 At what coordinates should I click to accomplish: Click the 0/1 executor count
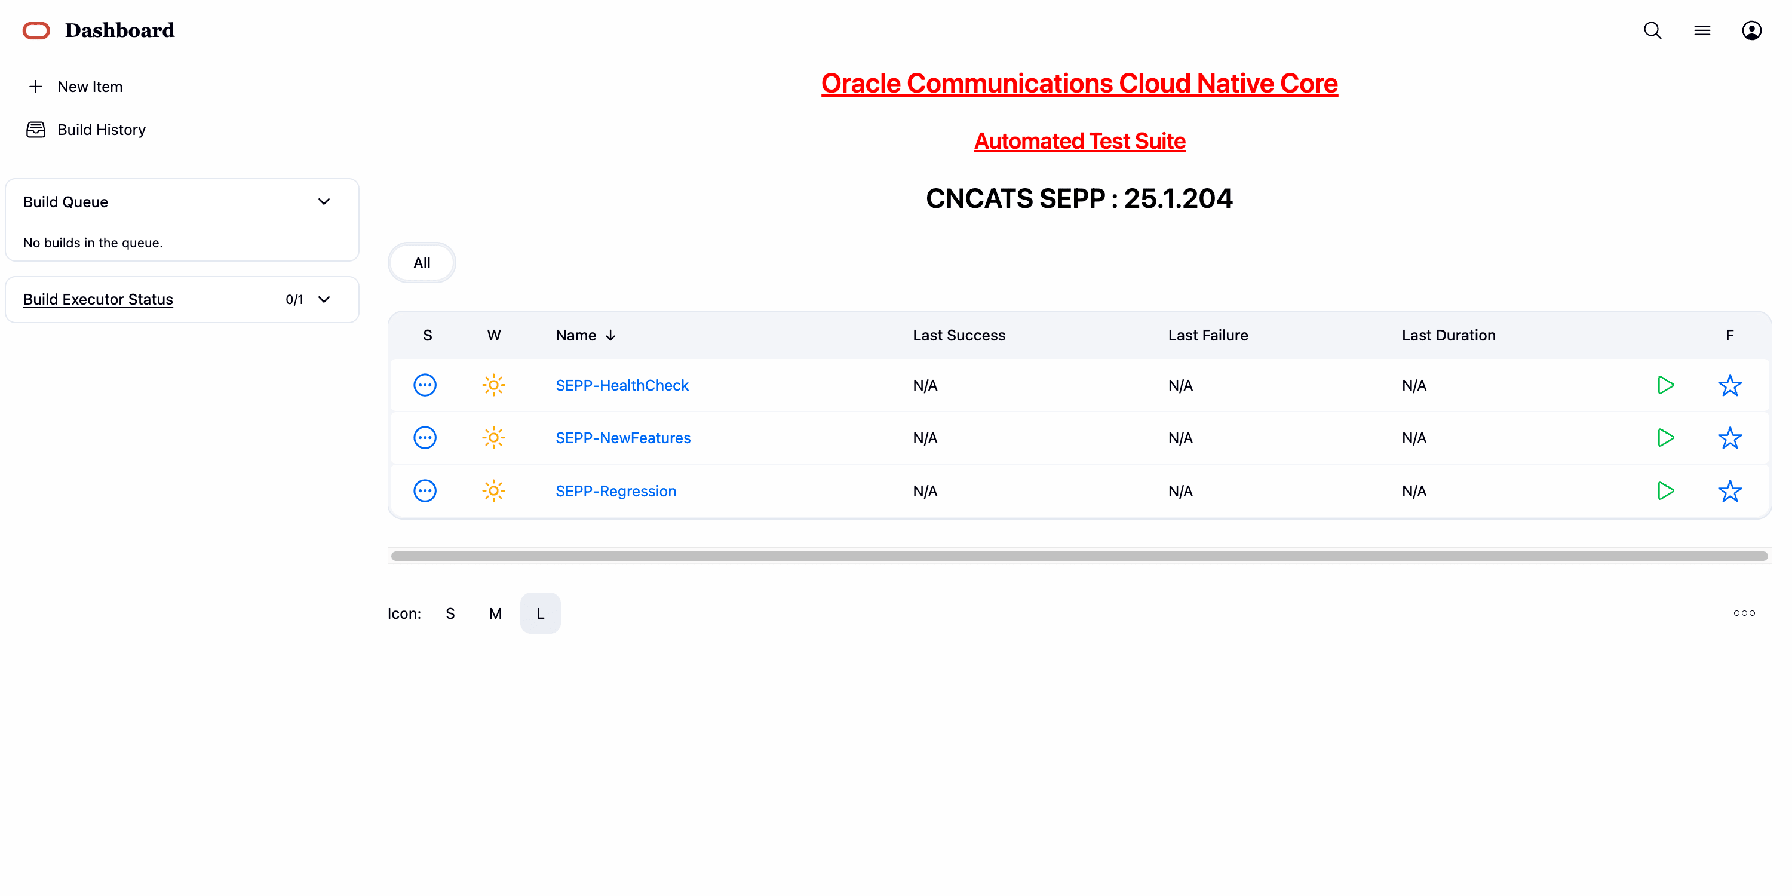tap(294, 299)
